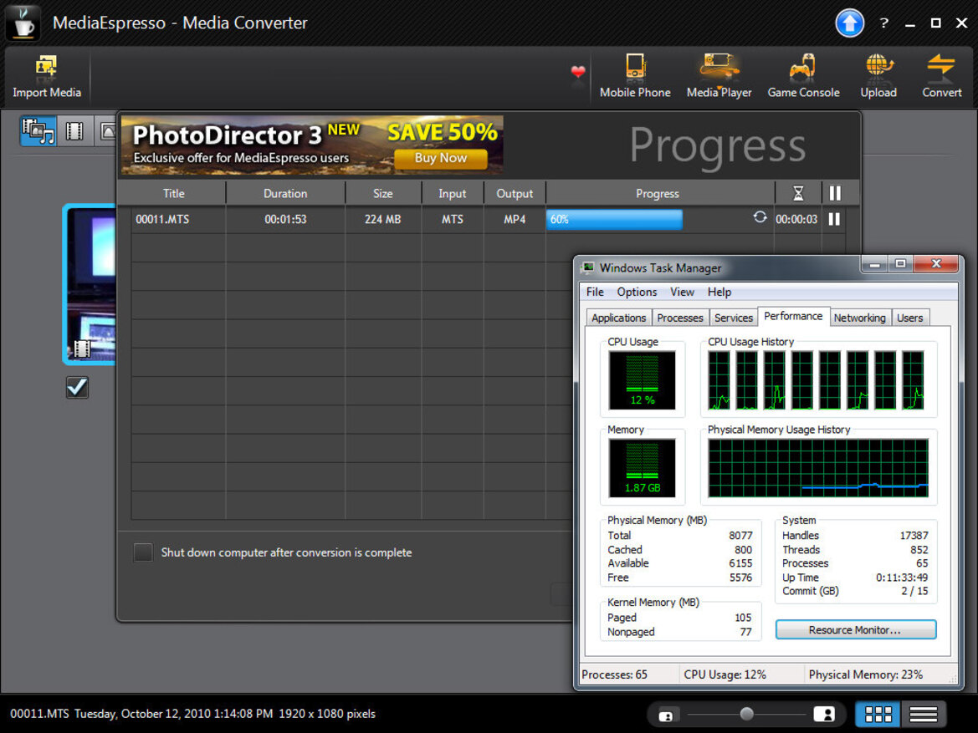
Task: Toggle the checkbox under the video thumbnail
Action: coord(77,388)
